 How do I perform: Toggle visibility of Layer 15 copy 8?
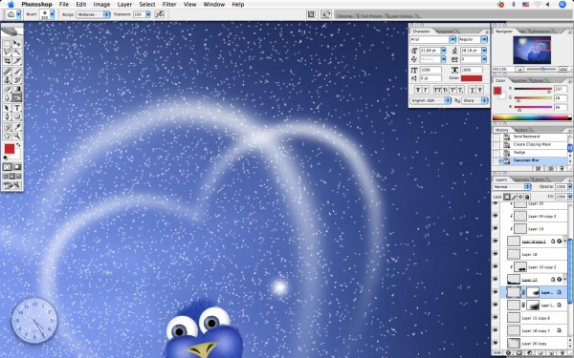[x=496, y=318]
